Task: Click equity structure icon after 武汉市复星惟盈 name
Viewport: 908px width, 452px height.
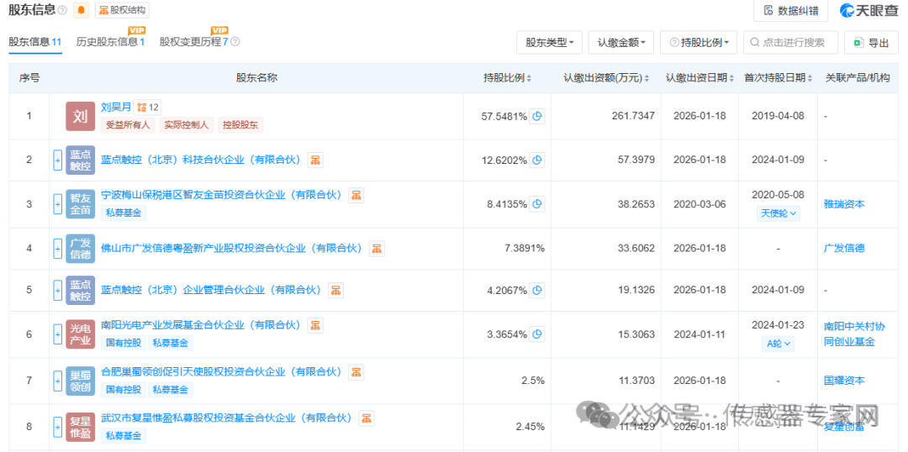Action: pyautogui.click(x=367, y=418)
